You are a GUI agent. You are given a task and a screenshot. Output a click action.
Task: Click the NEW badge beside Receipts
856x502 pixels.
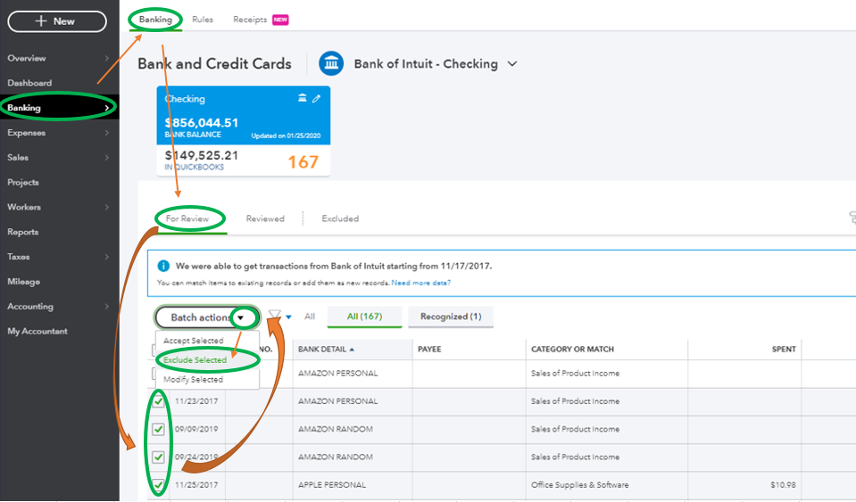click(280, 20)
